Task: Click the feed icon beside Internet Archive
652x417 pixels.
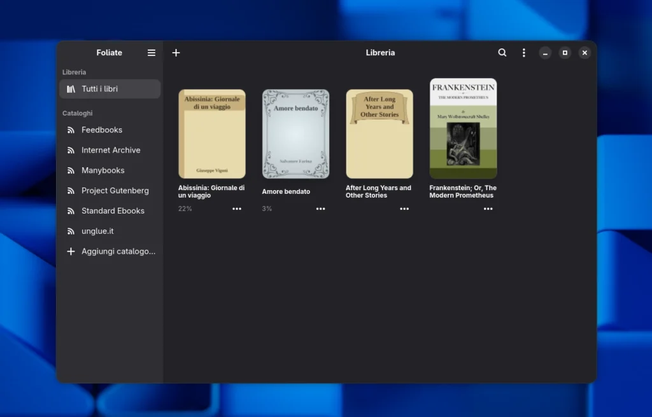Action: click(71, 150)
